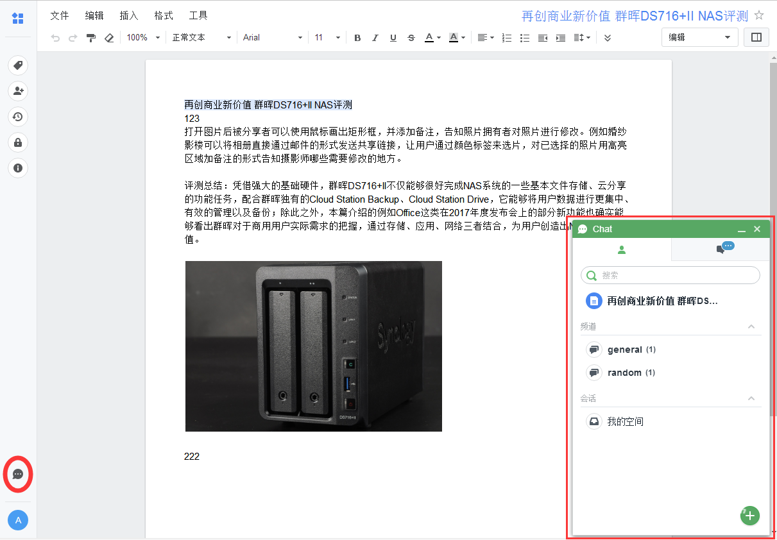The image size is (777, 540).
Task: Click the tag label icon in sidebar
Action: 18,65
